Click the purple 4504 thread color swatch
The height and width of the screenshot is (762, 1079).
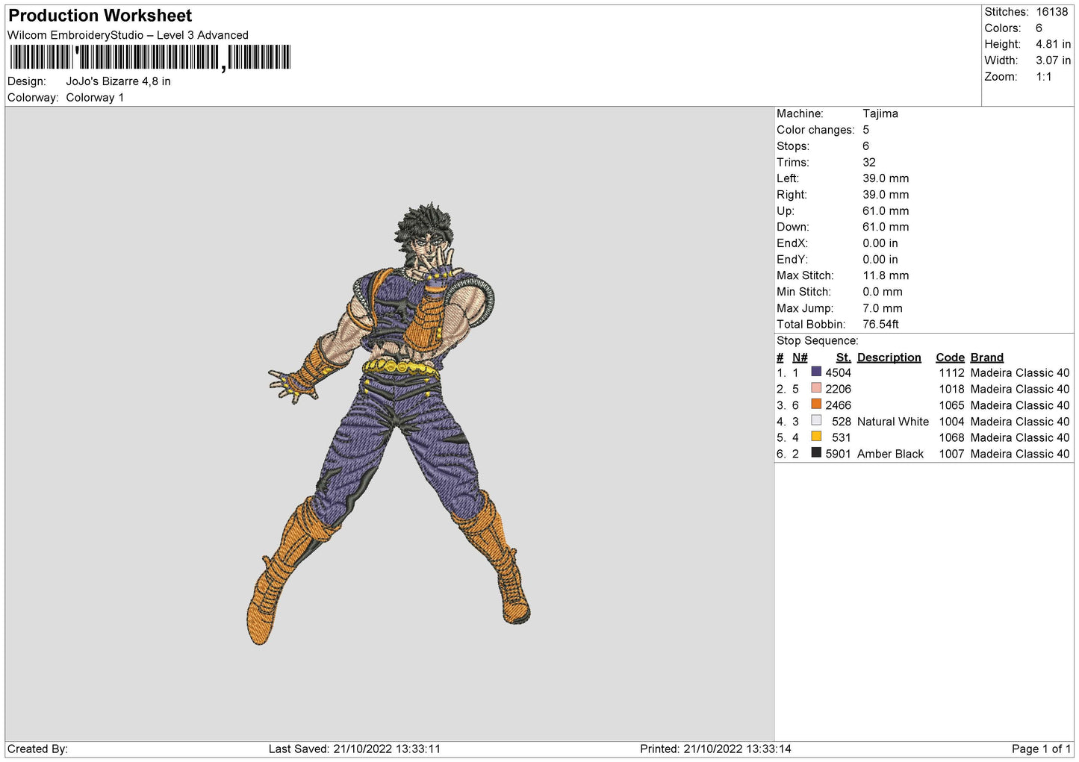pyautogui.click(x=816, y=372)
